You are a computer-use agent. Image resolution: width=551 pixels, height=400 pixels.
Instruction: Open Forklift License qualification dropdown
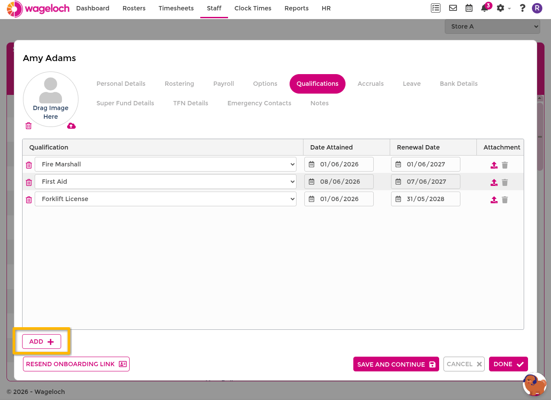pos(166,199)
